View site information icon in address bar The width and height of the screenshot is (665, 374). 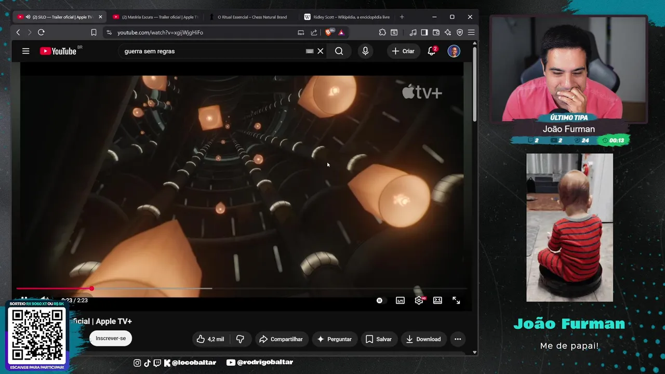pyautogui.click(x=109, y=32)
